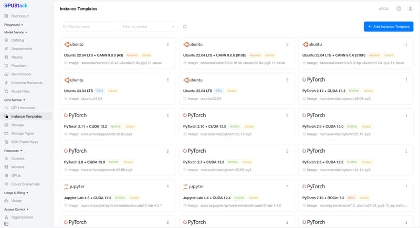
Task: Click Jupyter logo on Jupyter Lab 4.4 card
Action: [x=193, y=187]
